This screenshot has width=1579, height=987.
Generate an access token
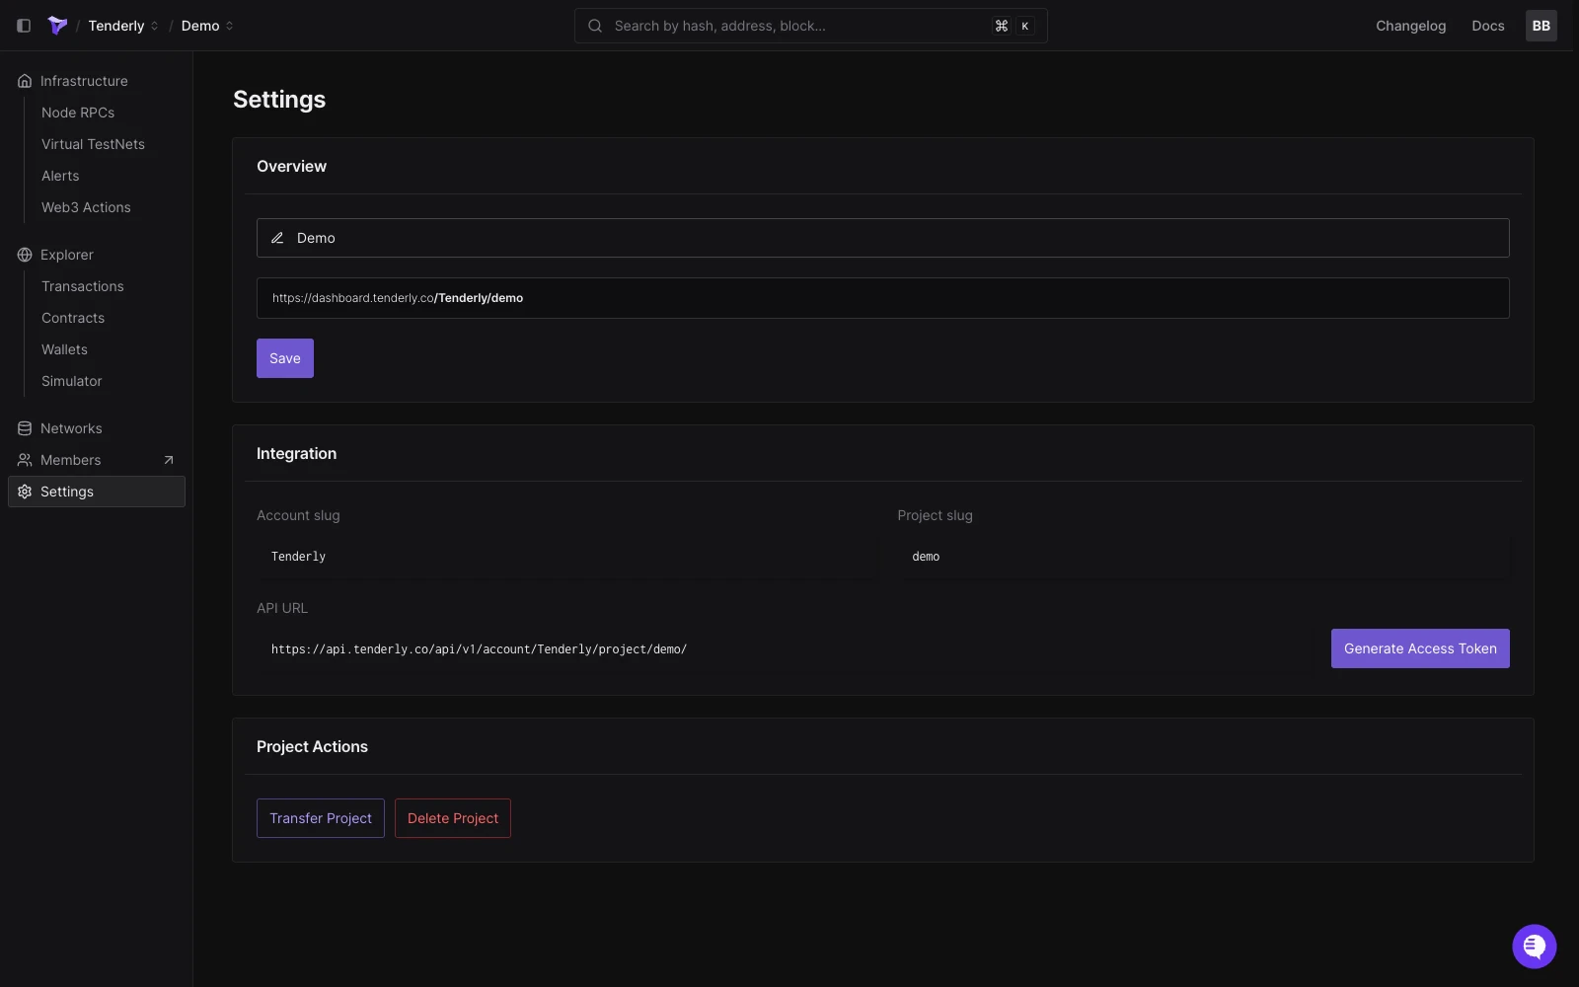(x=1420, y=648)
